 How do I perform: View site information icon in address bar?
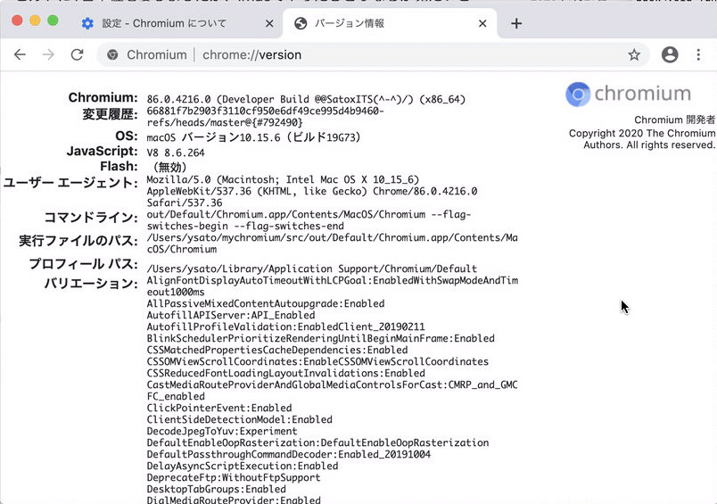113,54
